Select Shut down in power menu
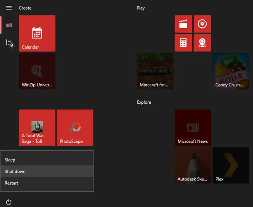Screen dimensions: 253x207 click(47, 171)
